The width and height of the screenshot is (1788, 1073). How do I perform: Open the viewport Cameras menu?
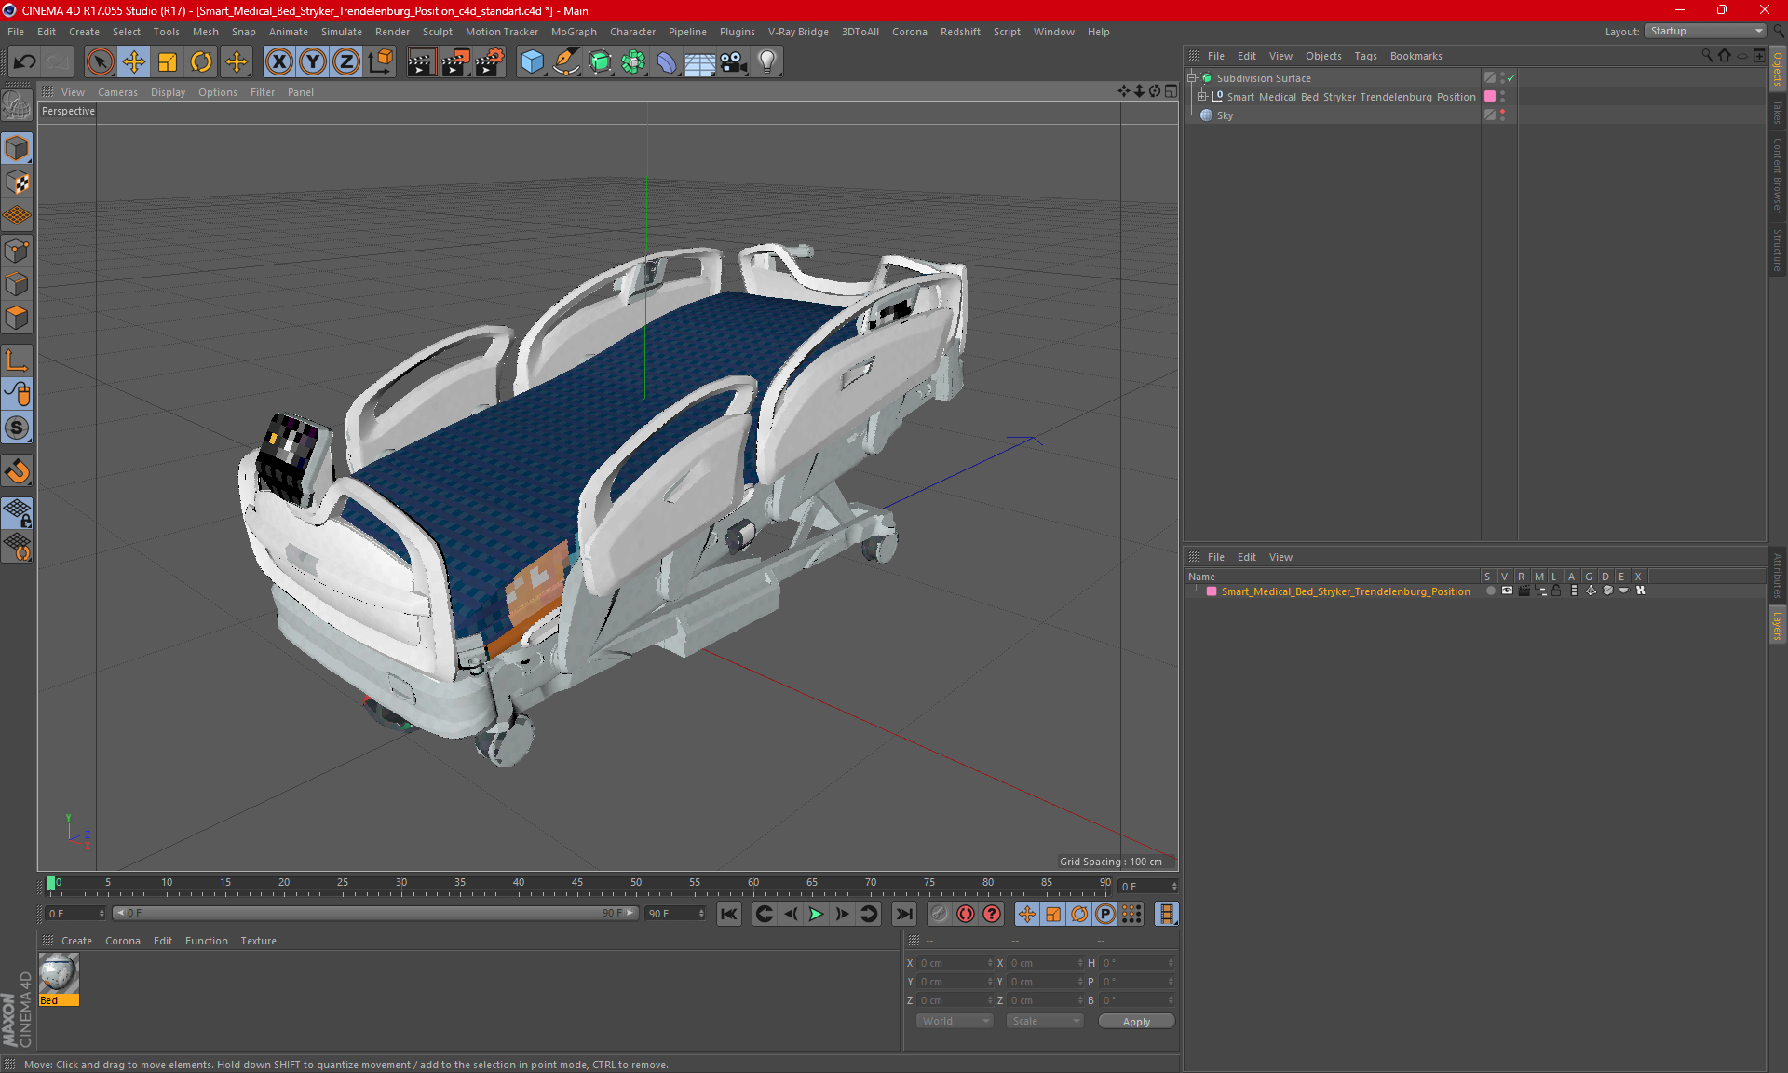[x=117, y=92]
